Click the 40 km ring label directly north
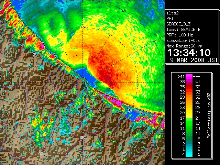 click(82, 27)
